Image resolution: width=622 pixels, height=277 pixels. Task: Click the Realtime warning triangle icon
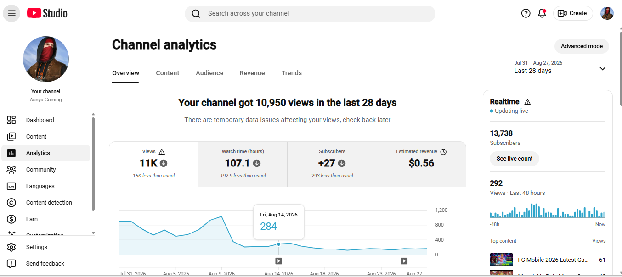(x=527, y=102)
